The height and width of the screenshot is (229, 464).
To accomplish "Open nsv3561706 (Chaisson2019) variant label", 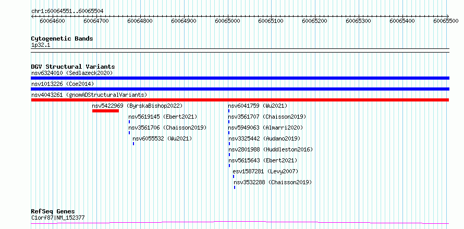I will click(167, 128).
